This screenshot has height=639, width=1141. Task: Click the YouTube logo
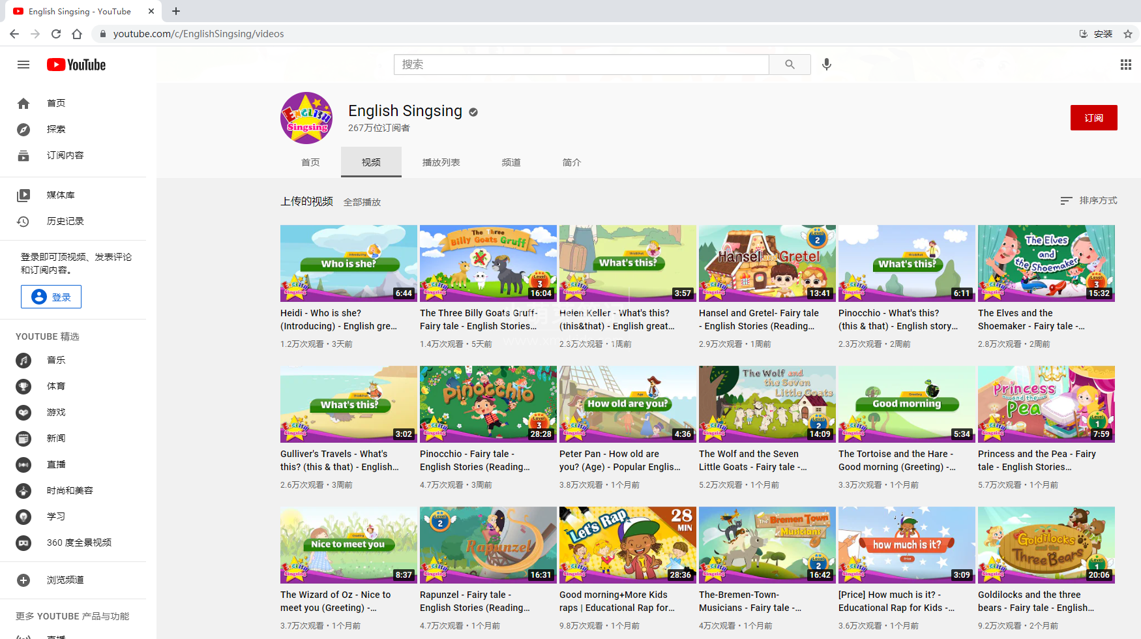[76, 65]
